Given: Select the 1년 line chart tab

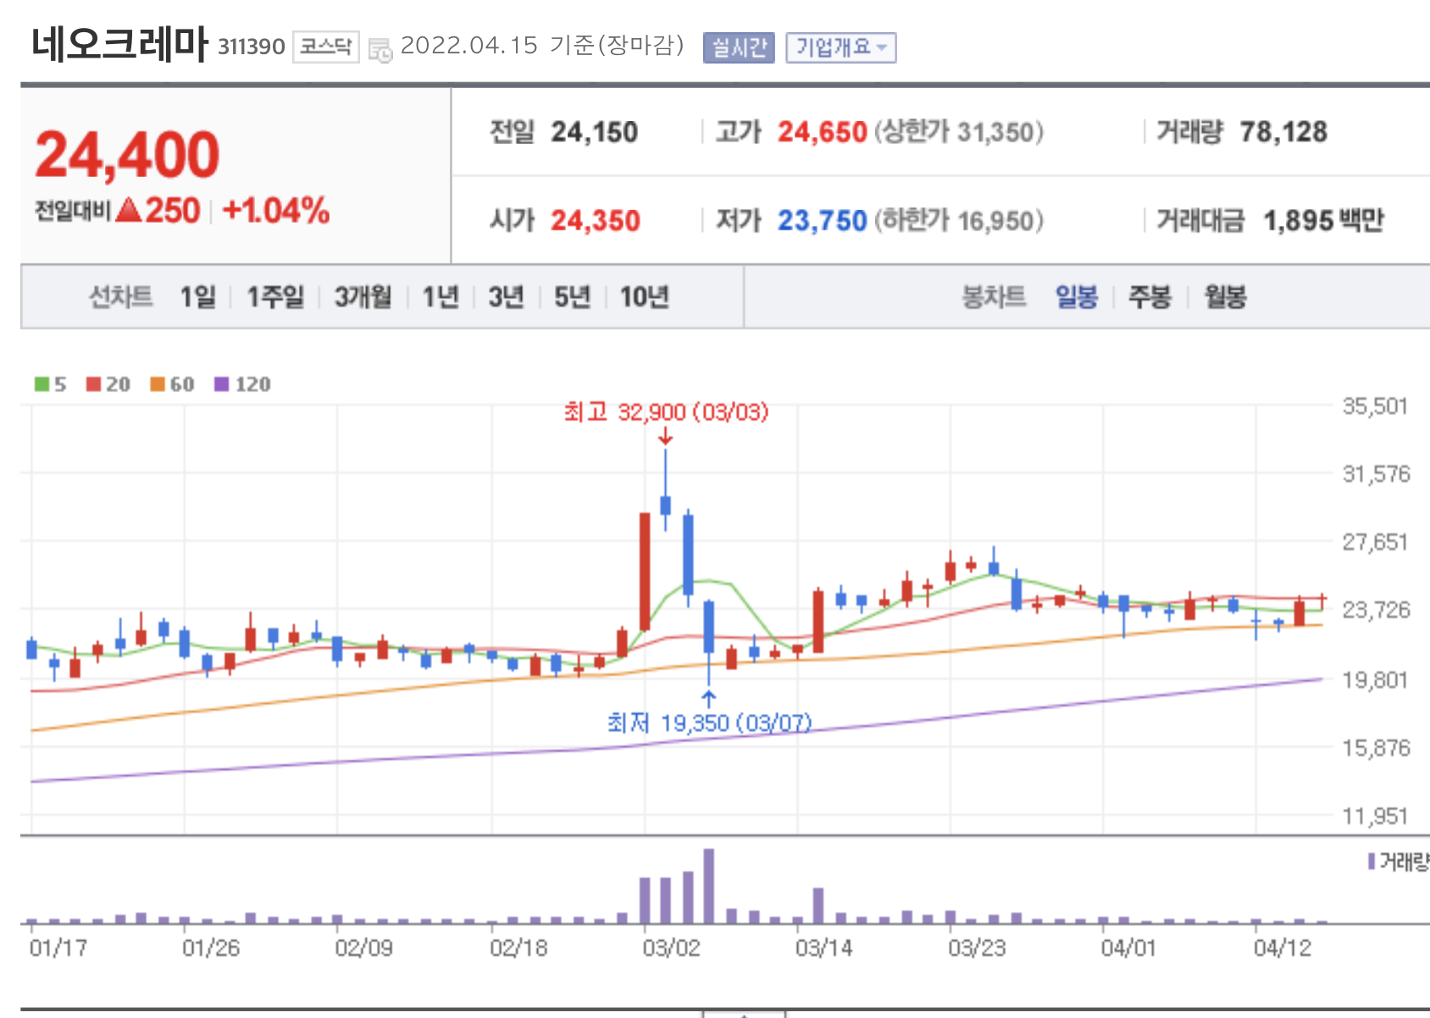Looking at the screenshot, I should pyautogui.click(x=441, y=297).
